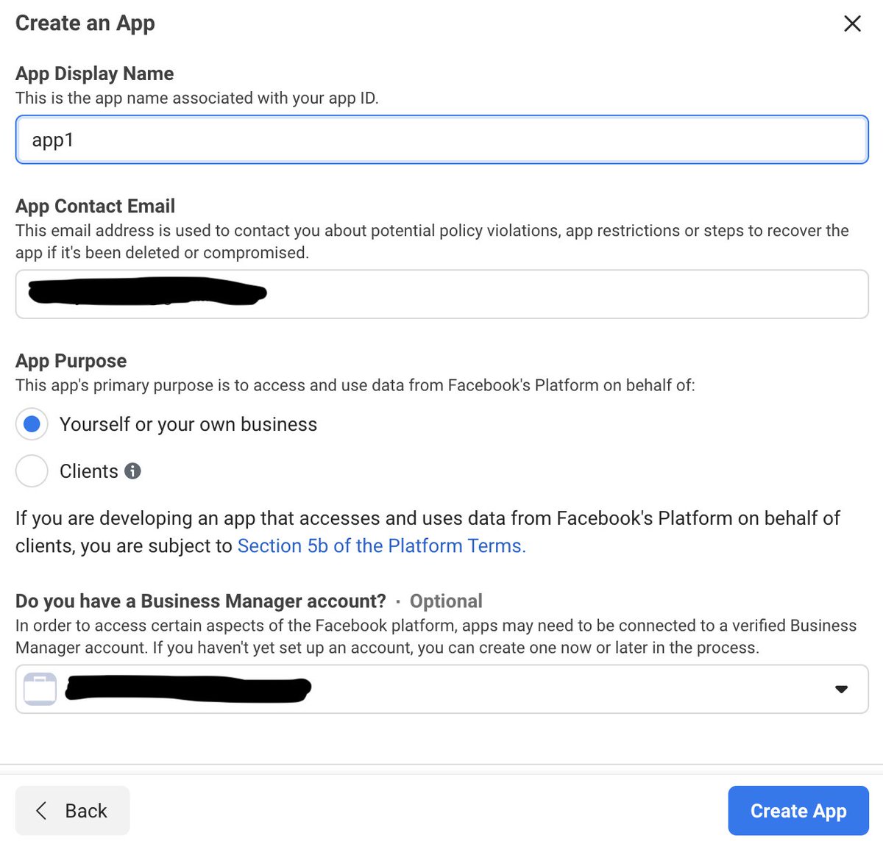Screen dimensions: 883x841
Task: Click the back chevron icon on Back button
Action: [41, 810]
